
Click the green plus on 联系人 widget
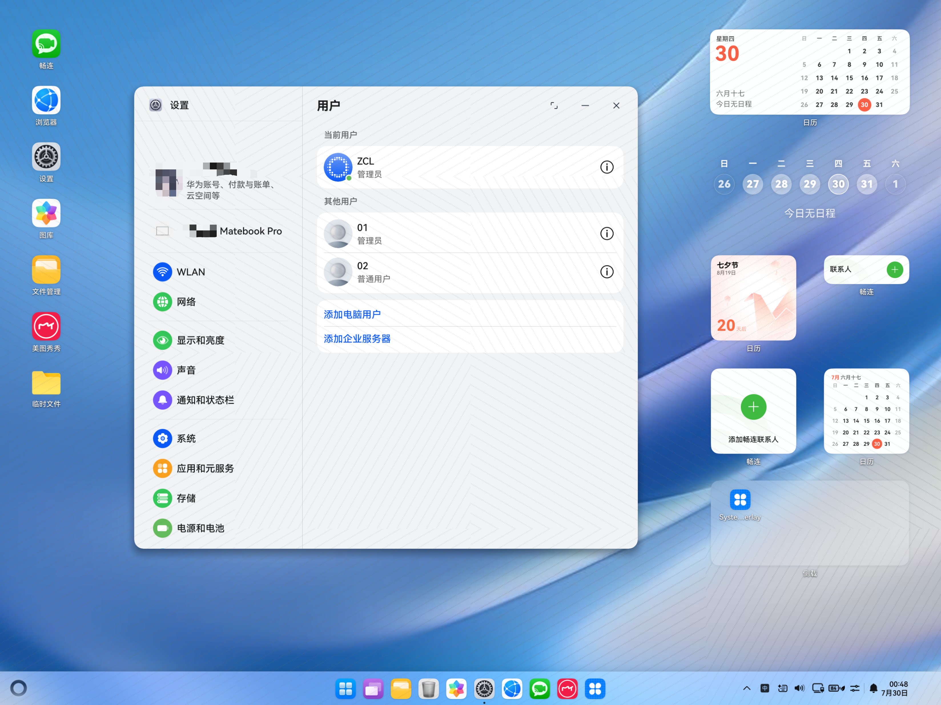[x=895, y=270]
